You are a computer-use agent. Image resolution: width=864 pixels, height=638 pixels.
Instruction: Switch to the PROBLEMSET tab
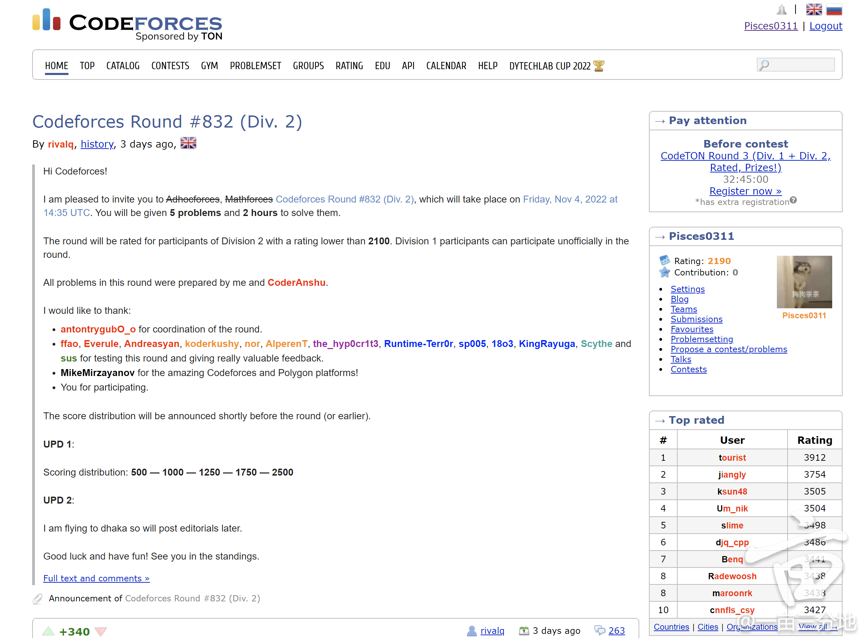pos(255,66)
